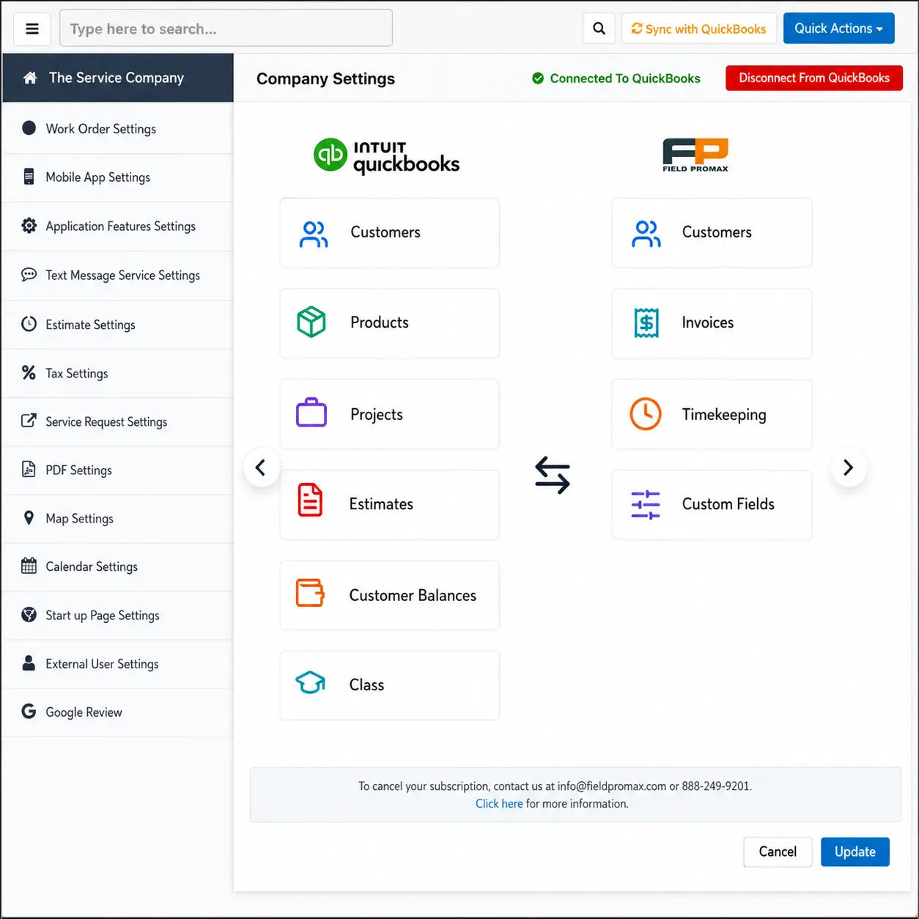This screenshot has height=919, width=919.
Task: Select the Customer Balances card label
Action: coord(413,595)
